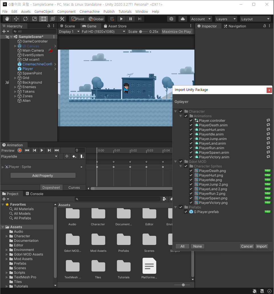Viewport: 274px width, 294px height.
Task: Uncheck PlayerRun.anim checkbox
Action: click(191, 148)
